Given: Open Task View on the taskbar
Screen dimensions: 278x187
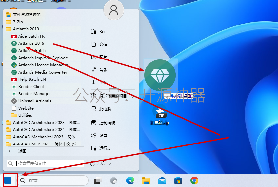Looking at the screenshot, I should (x=97, y=180).
